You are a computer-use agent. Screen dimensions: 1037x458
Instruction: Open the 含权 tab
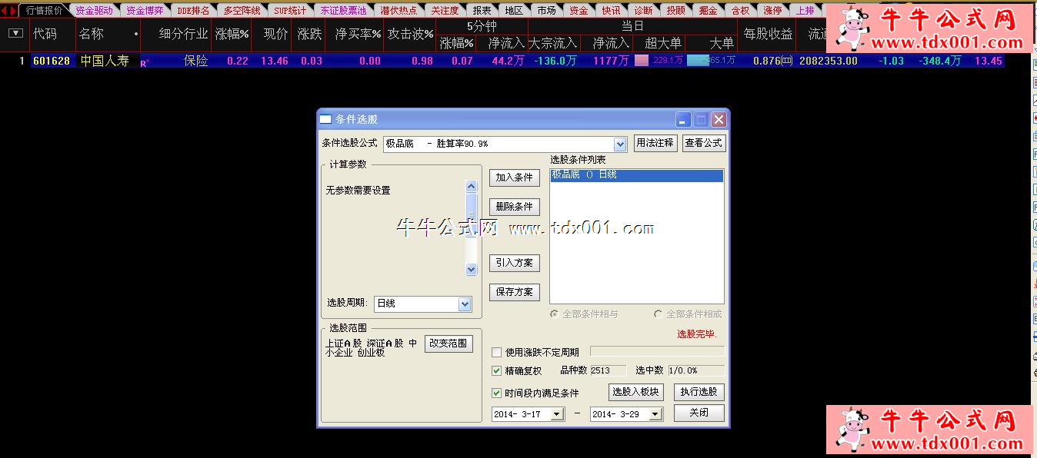740,10
